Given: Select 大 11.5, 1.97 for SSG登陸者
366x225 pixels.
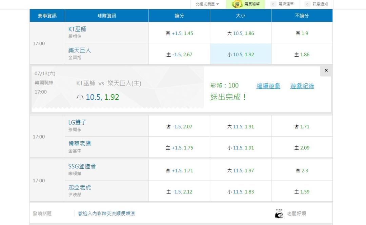Looking at the screenshot, I should pyautogui.click(x=240, y=170).
